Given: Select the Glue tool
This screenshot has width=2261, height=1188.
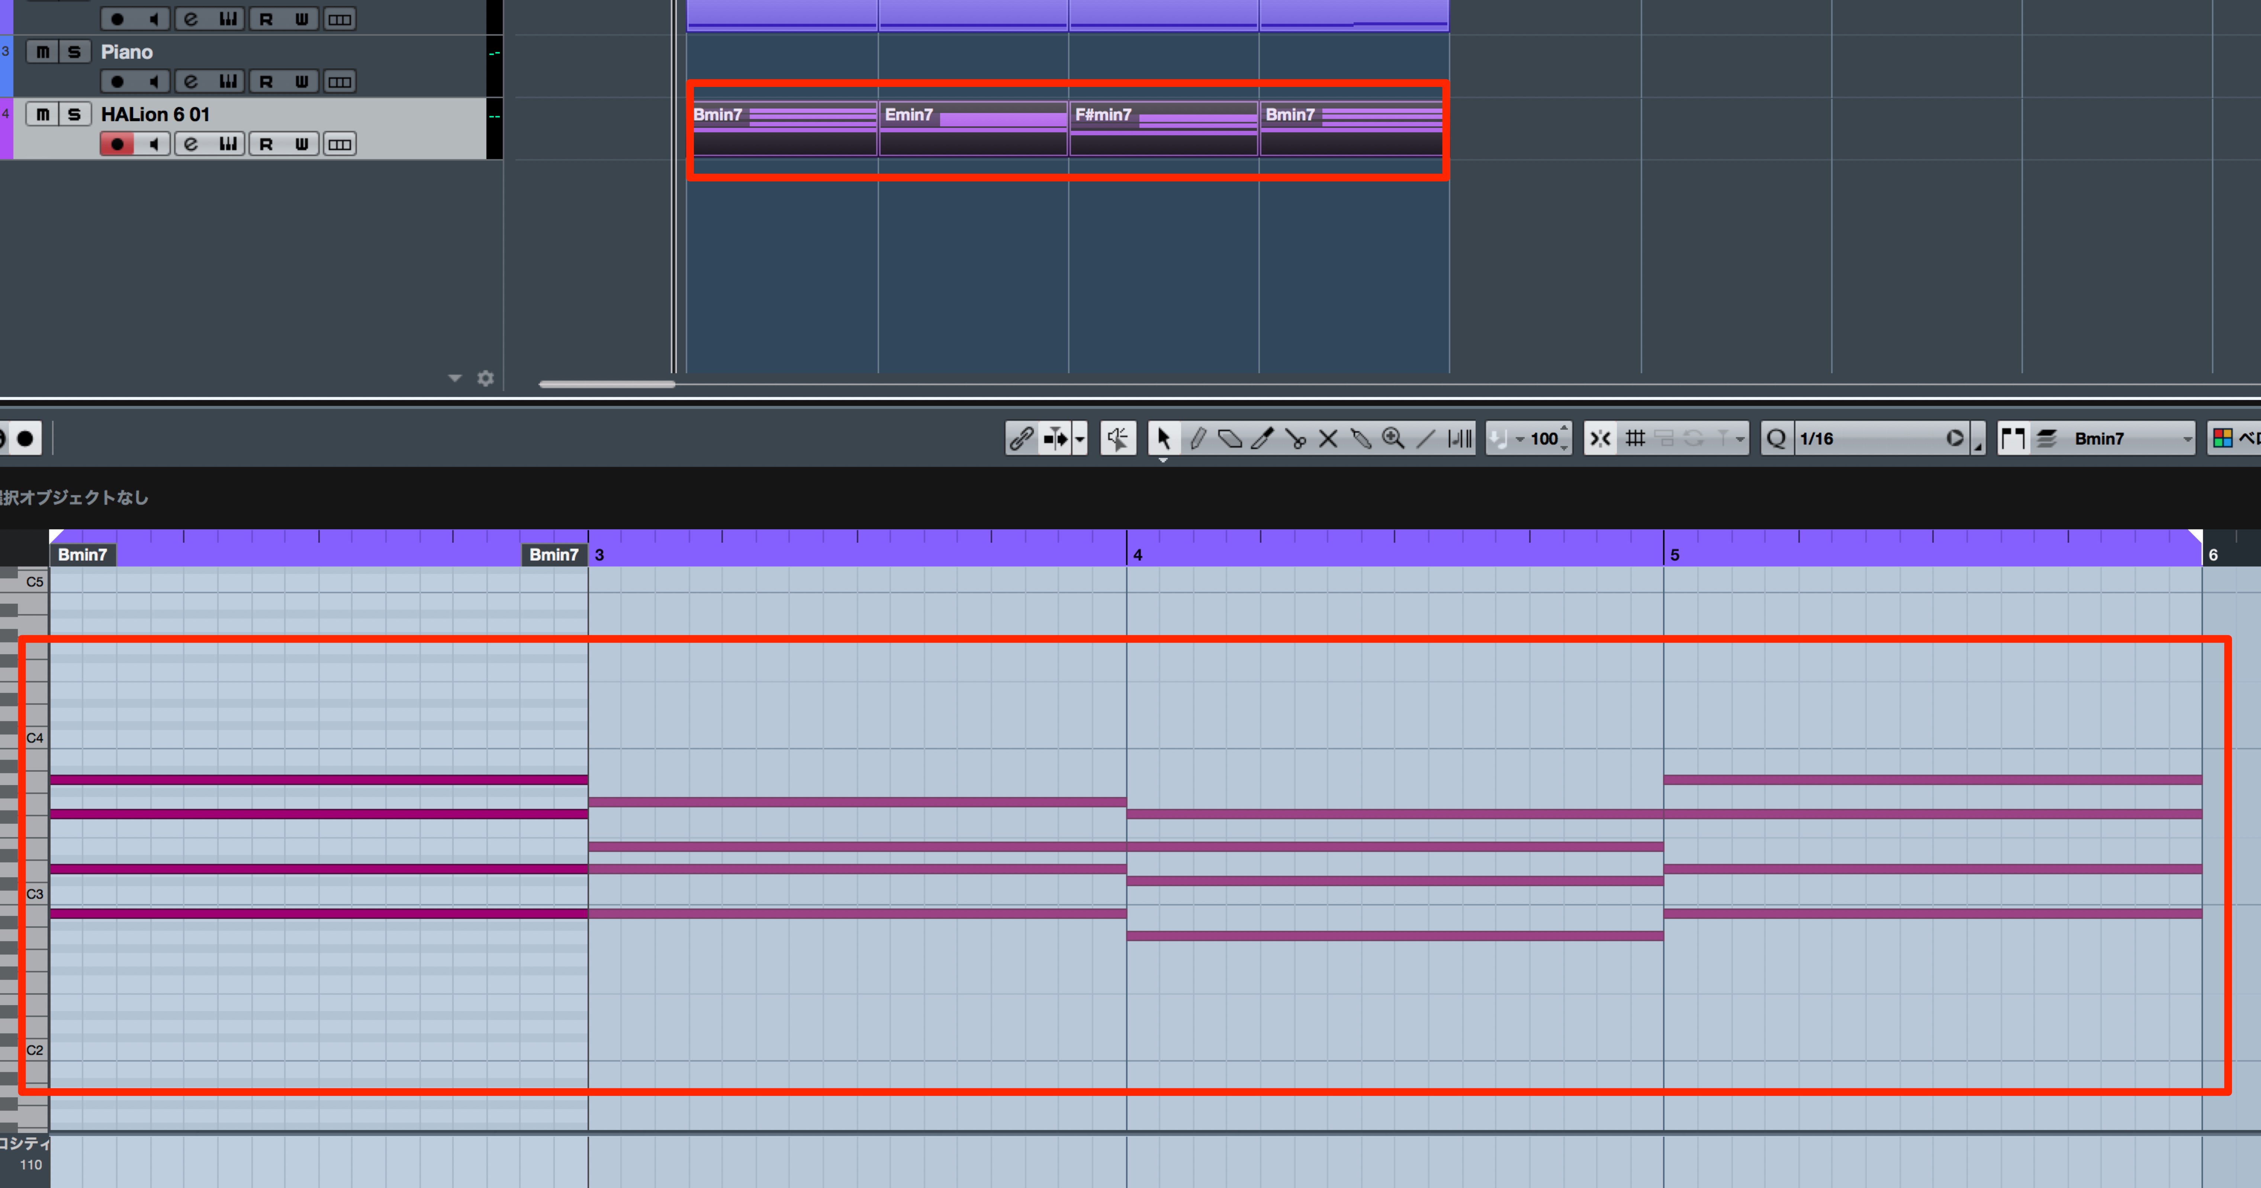Looking at the screenshot, I should click(x=1360, y=438).
